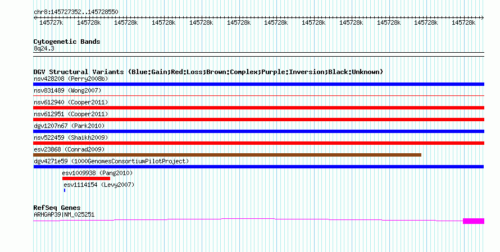Image resolution: width=500 pixels, height=252 pixels.
Task: Click the nsv831489 (Wong2007) label
Action: [x=67, y=90]
